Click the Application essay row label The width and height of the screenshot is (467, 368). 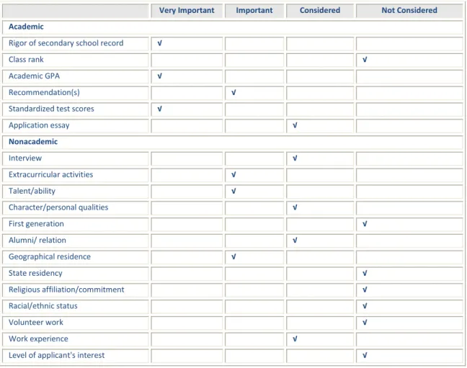click(x=39, y=125)
